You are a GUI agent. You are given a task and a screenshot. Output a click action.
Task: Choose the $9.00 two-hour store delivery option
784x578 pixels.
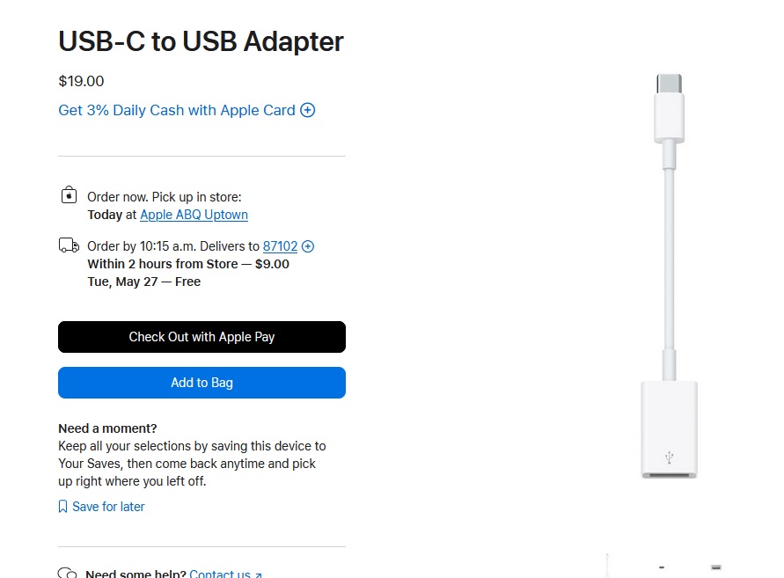(x=188, y=263)
